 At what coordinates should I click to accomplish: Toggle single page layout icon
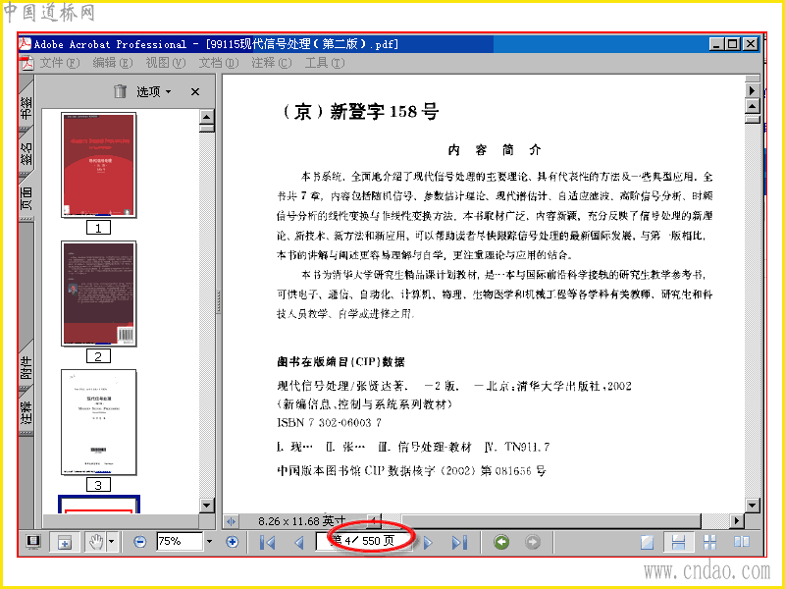coord(648,543)
